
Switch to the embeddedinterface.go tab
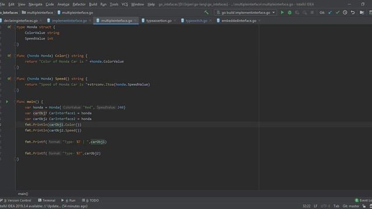click(x=239, y=21)
